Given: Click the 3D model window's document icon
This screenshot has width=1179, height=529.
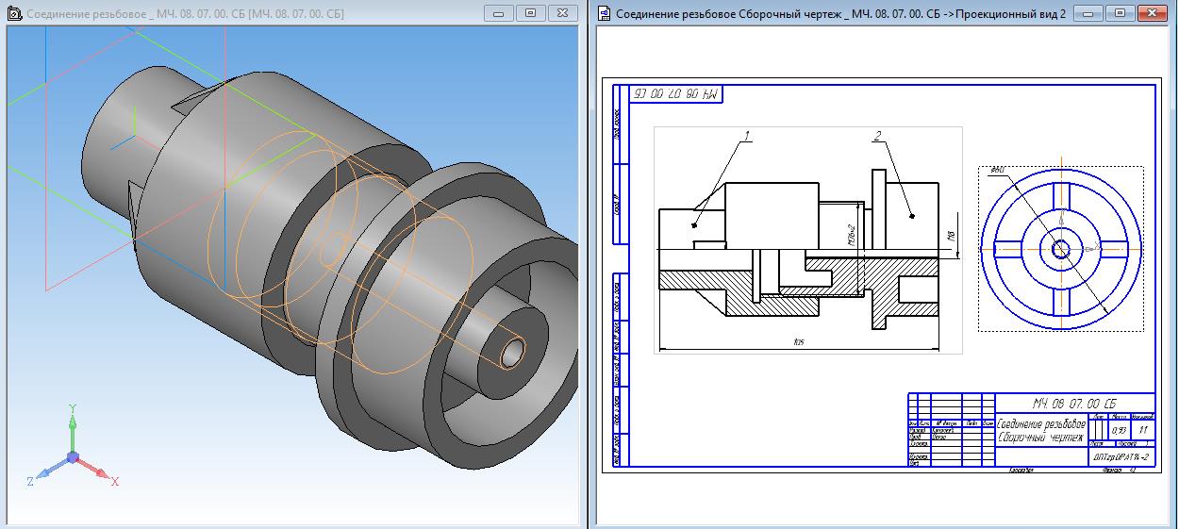Looking at the screenshot, I should click(13, 14).
